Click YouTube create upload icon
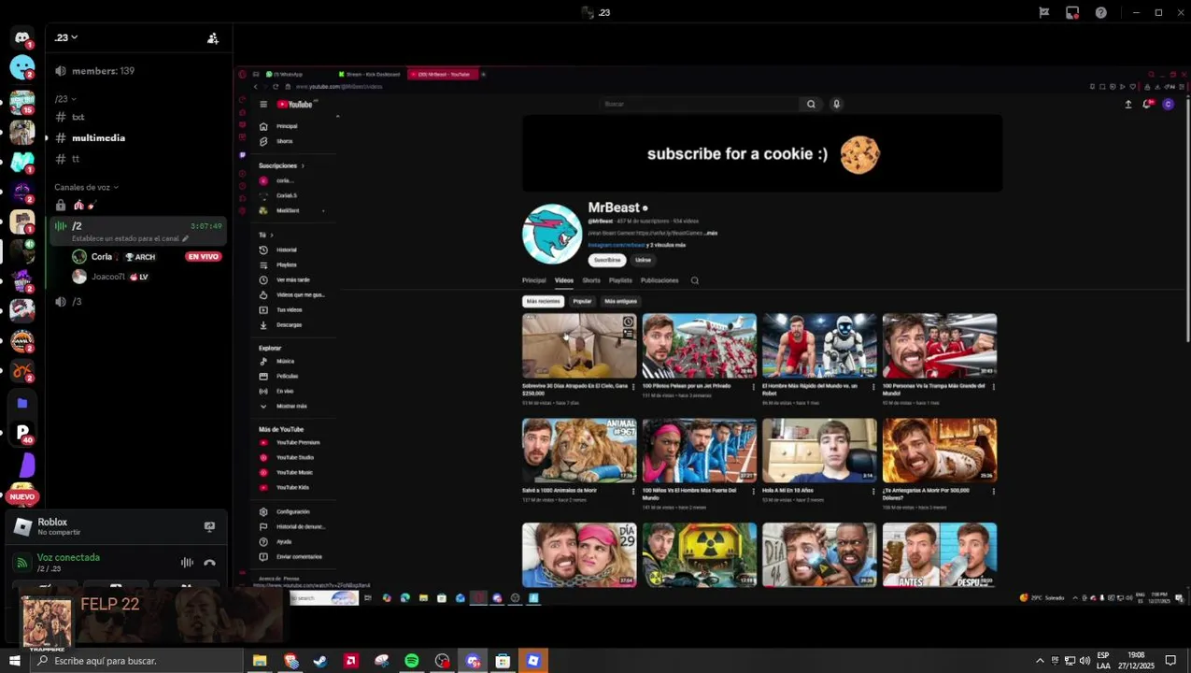 tap(1127, 104)
